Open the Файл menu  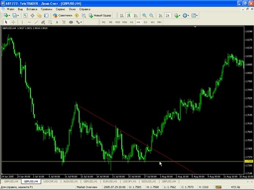coord(10,9)
